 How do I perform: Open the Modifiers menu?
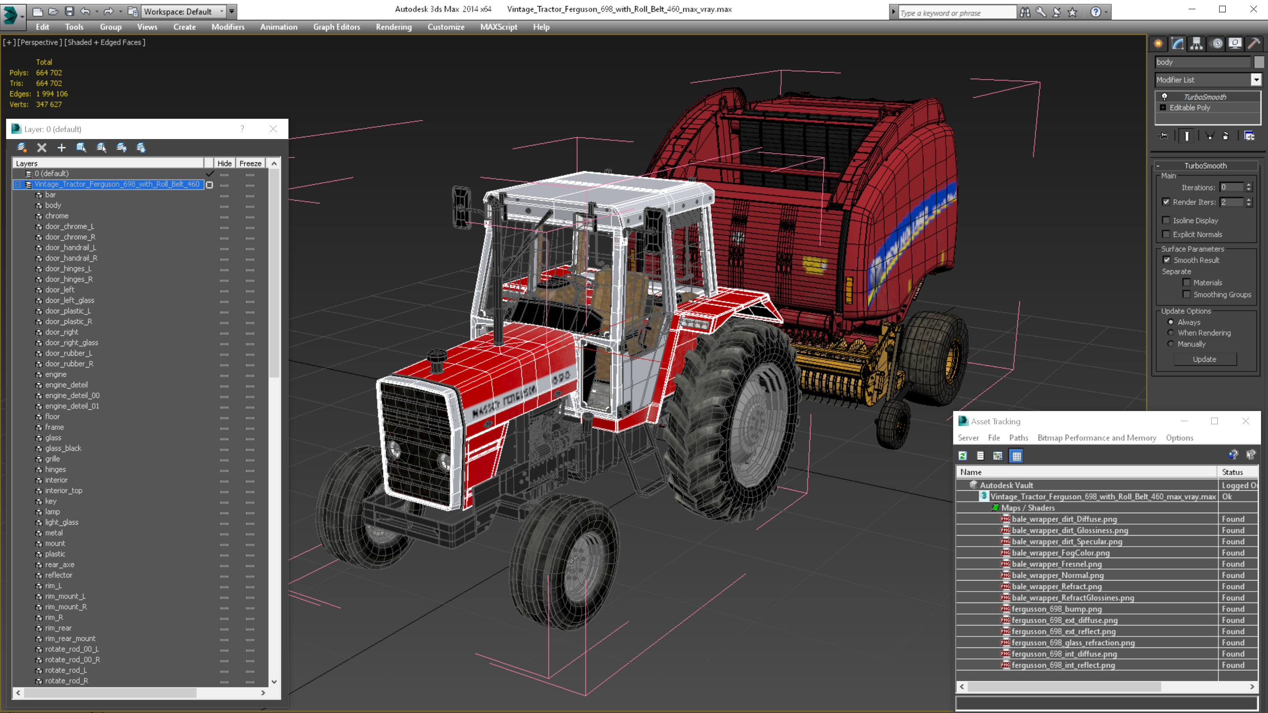(228, 27)
